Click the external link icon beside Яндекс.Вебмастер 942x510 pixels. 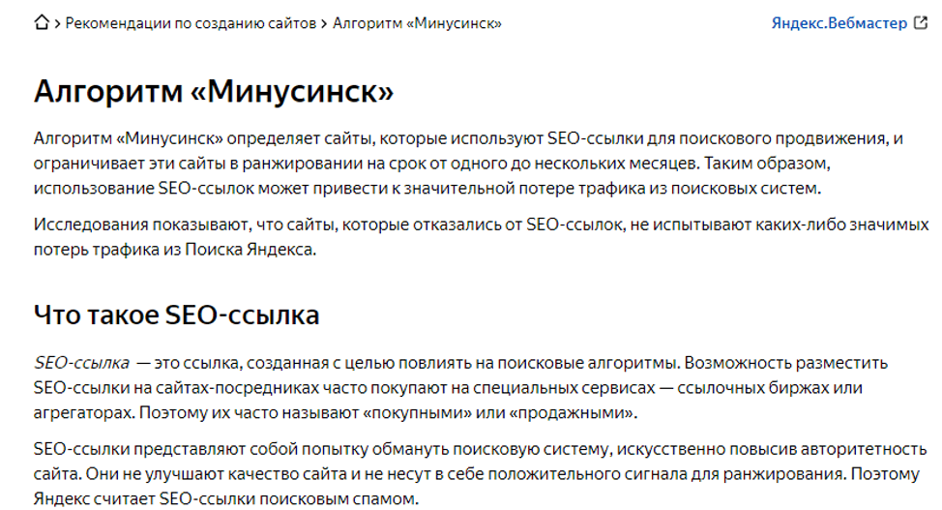(920, 23)
